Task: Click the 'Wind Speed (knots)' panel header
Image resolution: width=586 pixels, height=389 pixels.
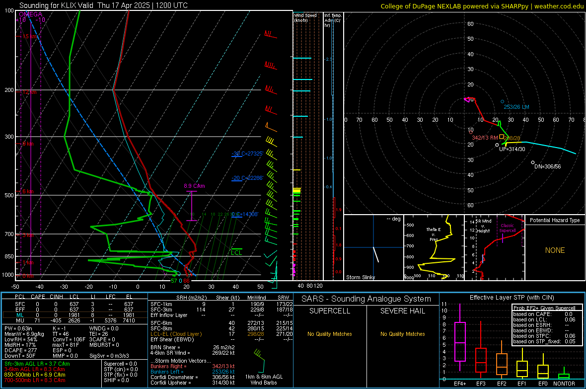Action: [x=305, y=17]
